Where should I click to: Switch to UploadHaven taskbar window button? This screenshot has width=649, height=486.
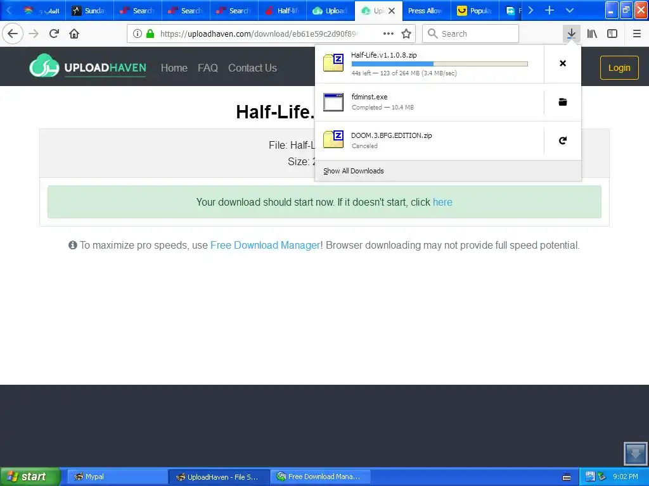point(219,477)
